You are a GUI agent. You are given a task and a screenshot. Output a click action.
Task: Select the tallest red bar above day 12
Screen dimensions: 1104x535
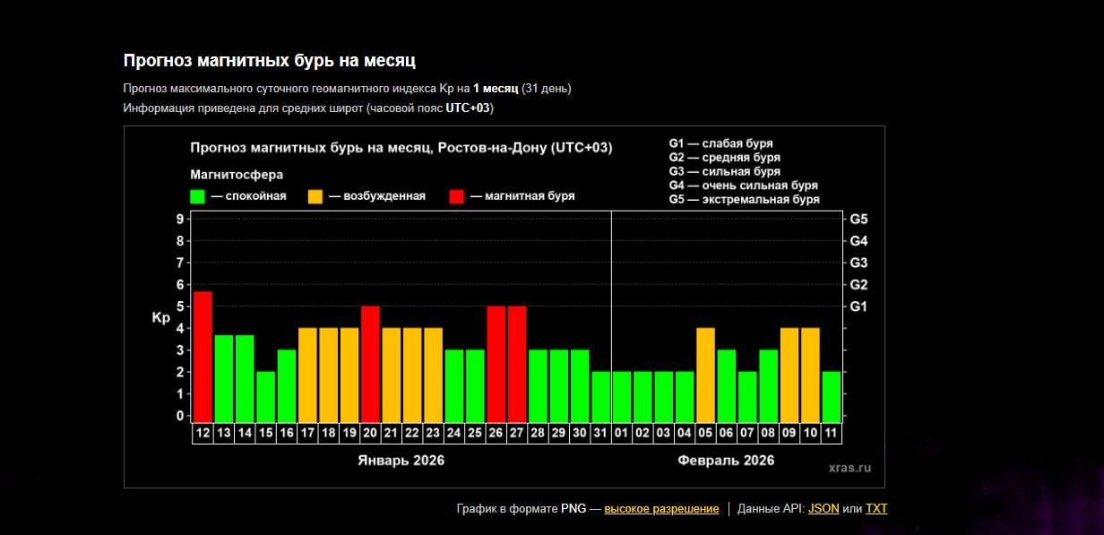click(203, 356)
